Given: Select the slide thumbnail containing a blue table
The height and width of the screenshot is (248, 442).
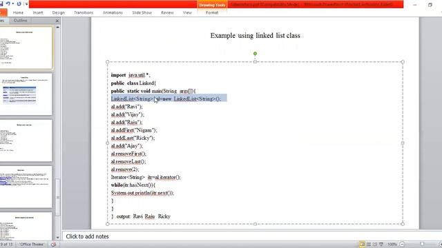Looking at the screenshot, I should (x=26, y=94).
